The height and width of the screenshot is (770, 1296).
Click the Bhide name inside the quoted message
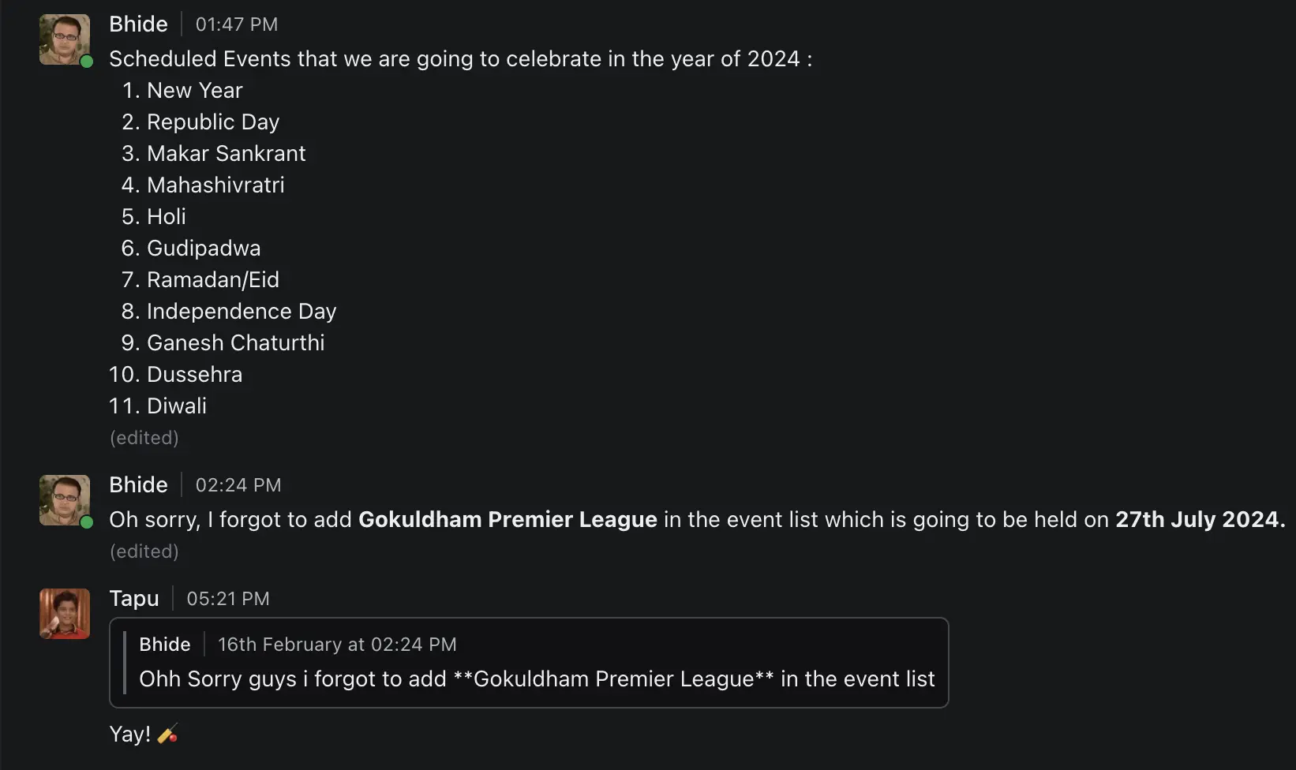coord(164,645)
